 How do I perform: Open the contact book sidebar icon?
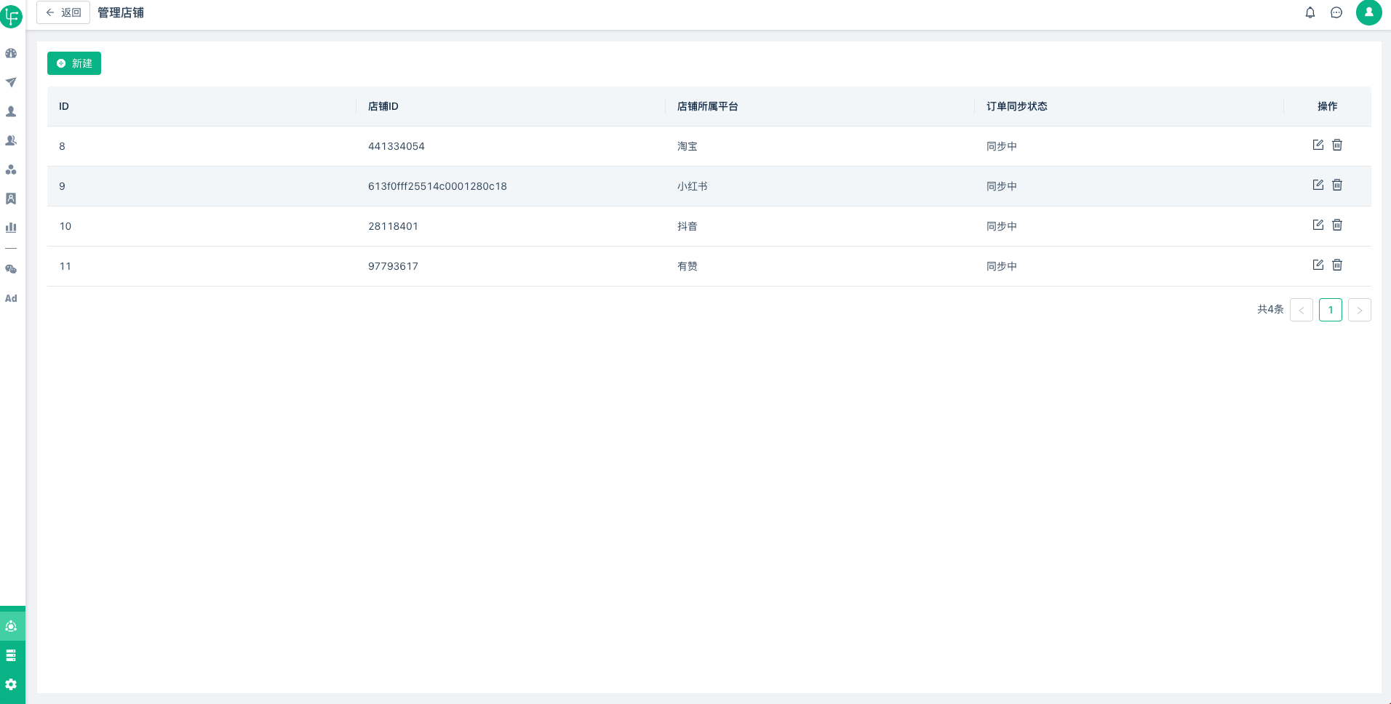[11, 199]
